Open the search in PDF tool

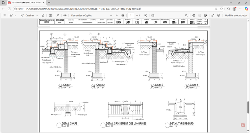point(186,15)
